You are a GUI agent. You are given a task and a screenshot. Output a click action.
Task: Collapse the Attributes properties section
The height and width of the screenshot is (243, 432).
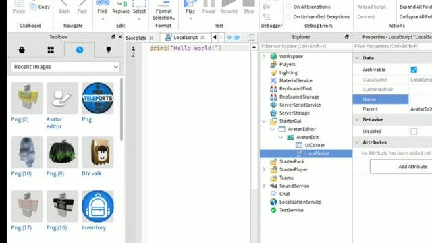coord(357,142)
